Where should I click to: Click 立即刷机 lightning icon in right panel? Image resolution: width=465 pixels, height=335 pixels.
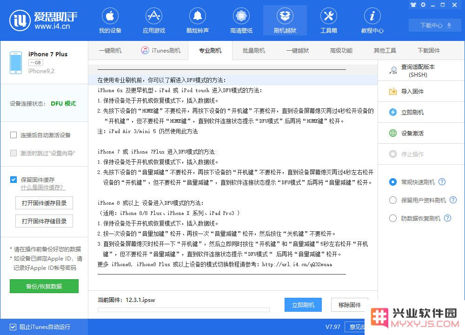tap(393, 112)
